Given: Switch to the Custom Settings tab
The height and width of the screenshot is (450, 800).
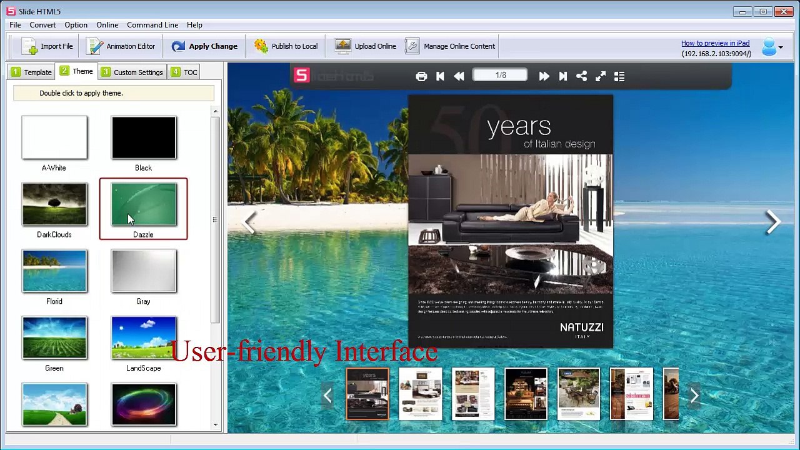Looking at the screenshot, I should point(132,72).
